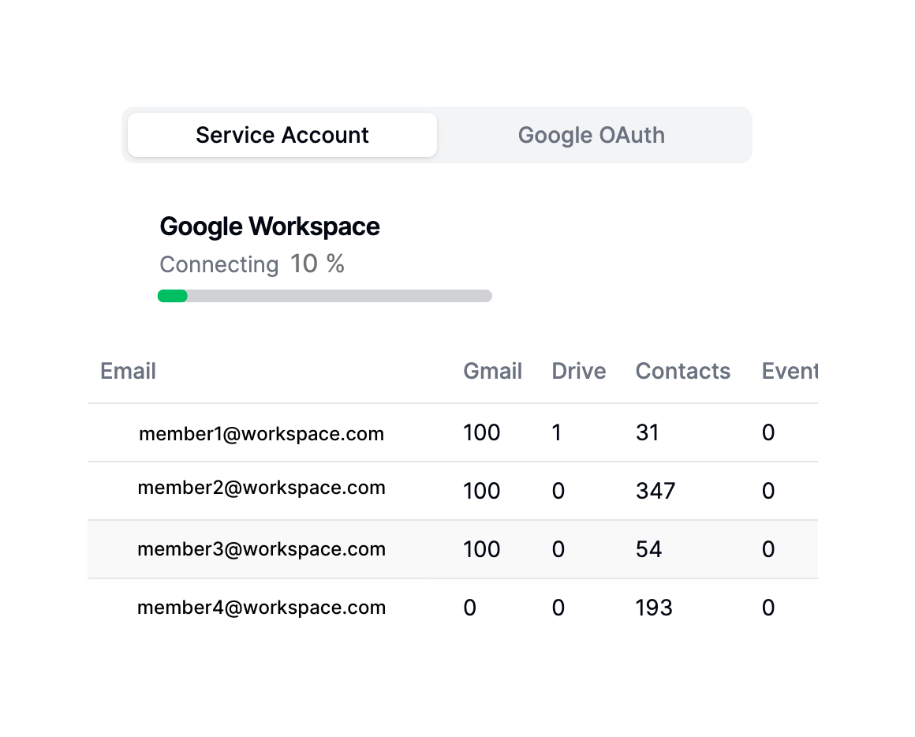Click the Email column header
Screen dimensions: 915x737
pos(128,371)
